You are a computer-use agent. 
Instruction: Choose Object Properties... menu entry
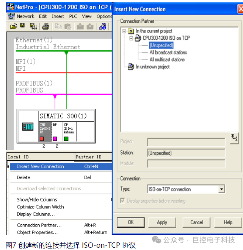click(x=61, y=232)
